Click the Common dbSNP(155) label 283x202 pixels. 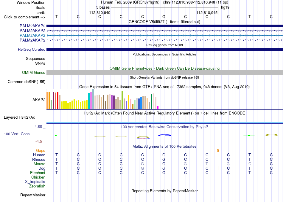(x=27, y=82)
